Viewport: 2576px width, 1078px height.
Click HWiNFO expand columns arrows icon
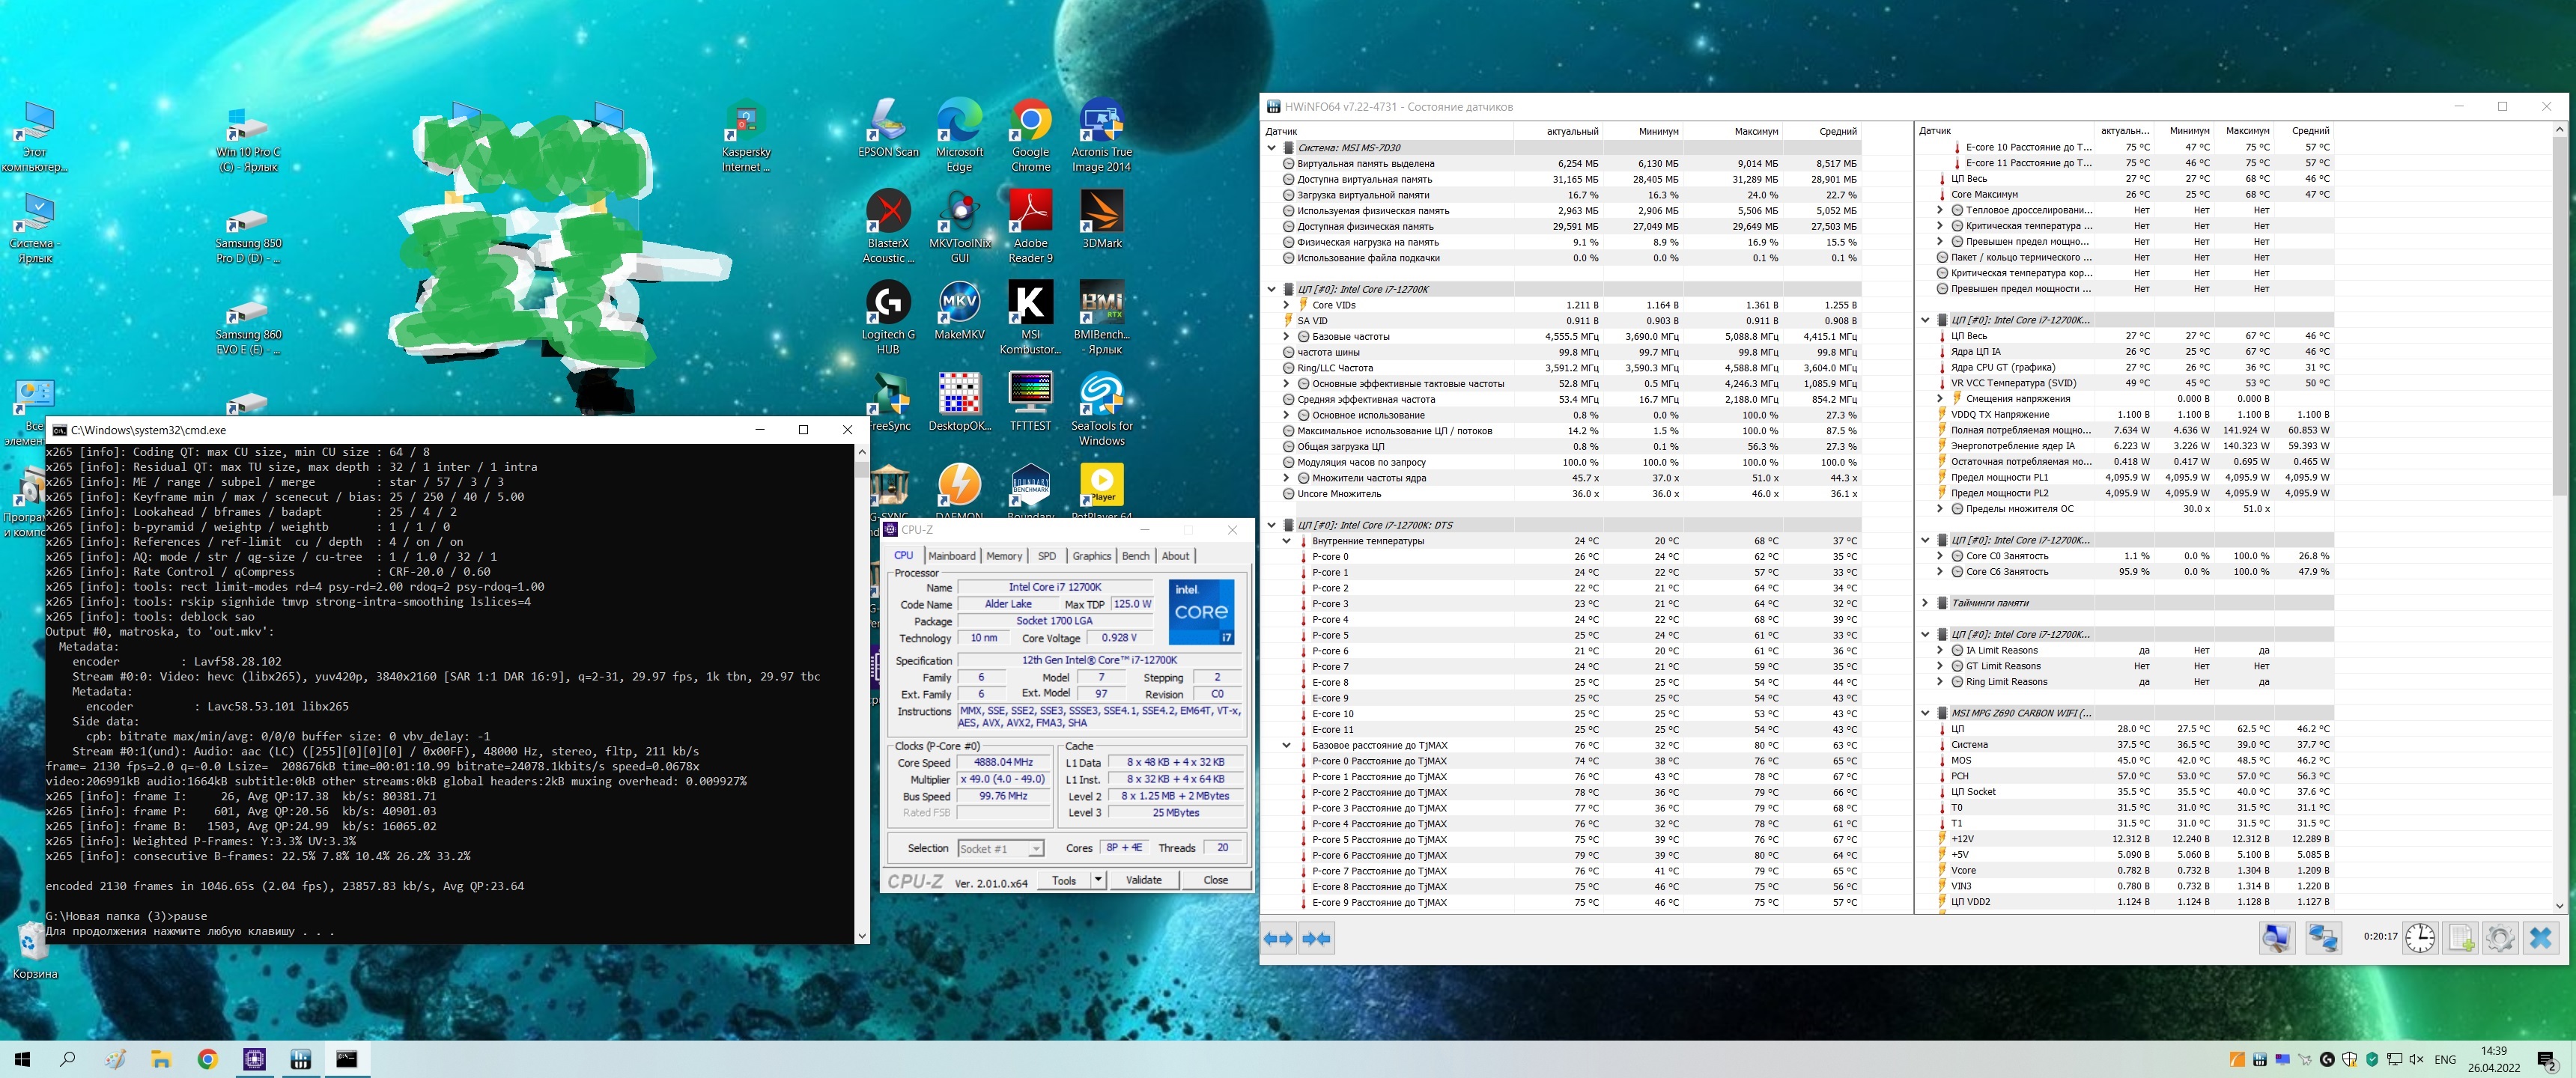[1278, 938]
